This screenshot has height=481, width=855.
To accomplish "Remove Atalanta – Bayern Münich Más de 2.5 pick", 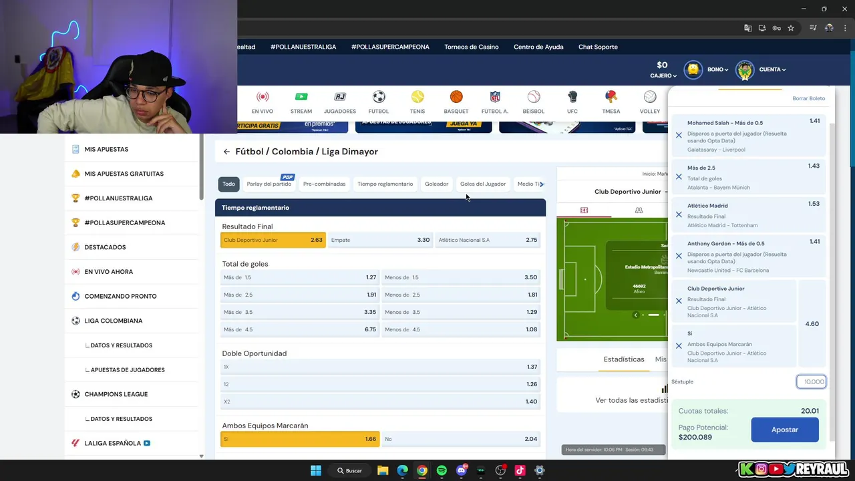I will 679,177.
